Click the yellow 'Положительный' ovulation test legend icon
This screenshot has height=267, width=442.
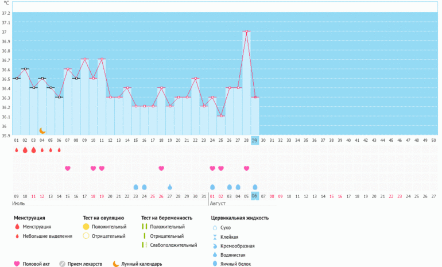click(x=86, y=227)
